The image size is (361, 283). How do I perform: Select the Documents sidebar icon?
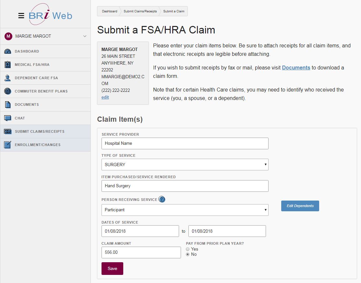(x=8, y=104)
